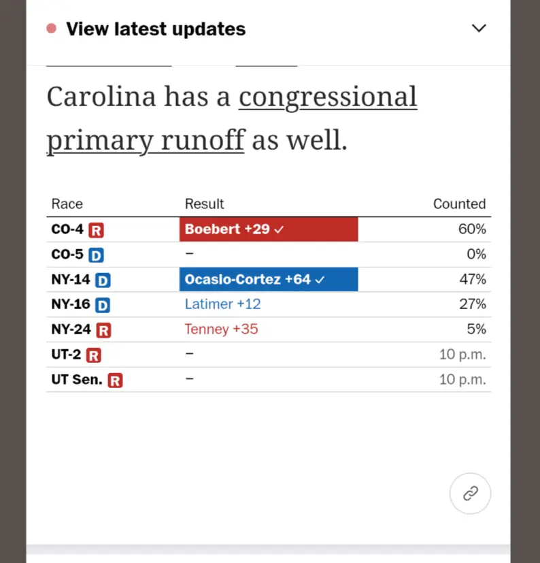Click the Republican badge beside NY-24
The height and width of the screenshot is (563, 540).
tap(103, 330)
